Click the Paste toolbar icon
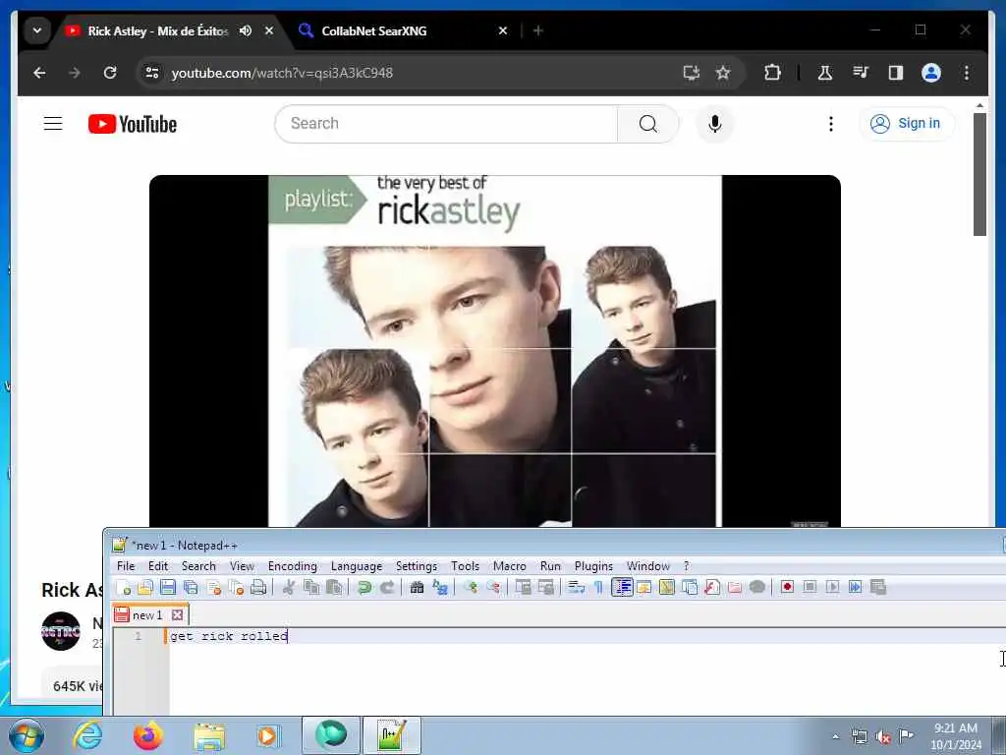1006x755 pixels. (334, 587)
